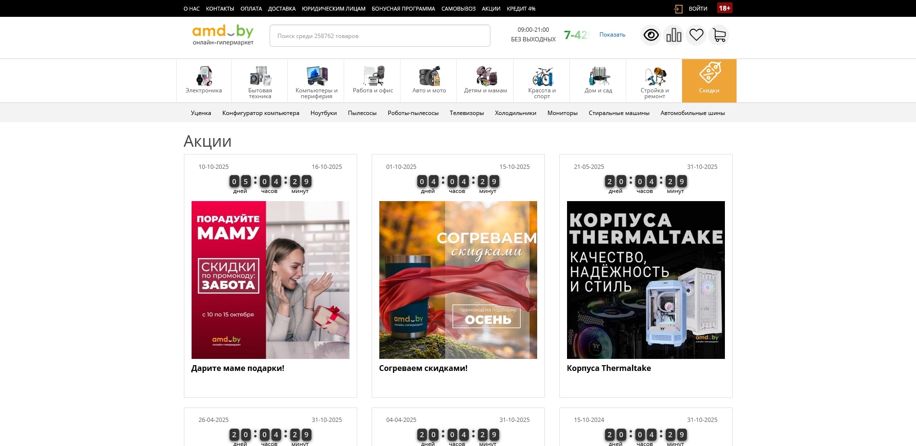Viewport: 916px width, 446px height.
Task: Click the red 18+ badge icon
Action: pos(724,8)
